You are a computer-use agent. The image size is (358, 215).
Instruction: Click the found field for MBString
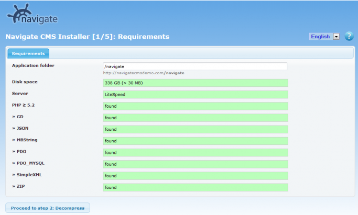(x=196, y=141)
